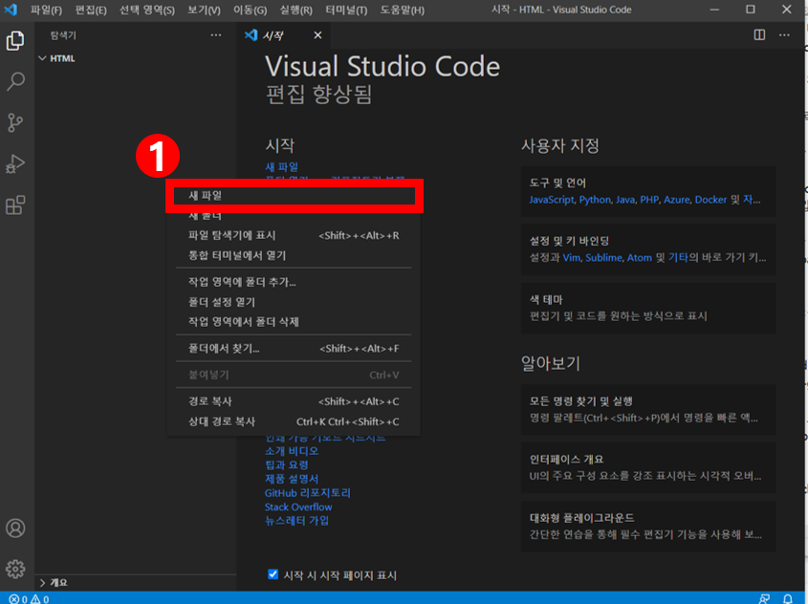Open the 도움말(H) menu
This screenshot has width=808, height=604.
[403, 10]
